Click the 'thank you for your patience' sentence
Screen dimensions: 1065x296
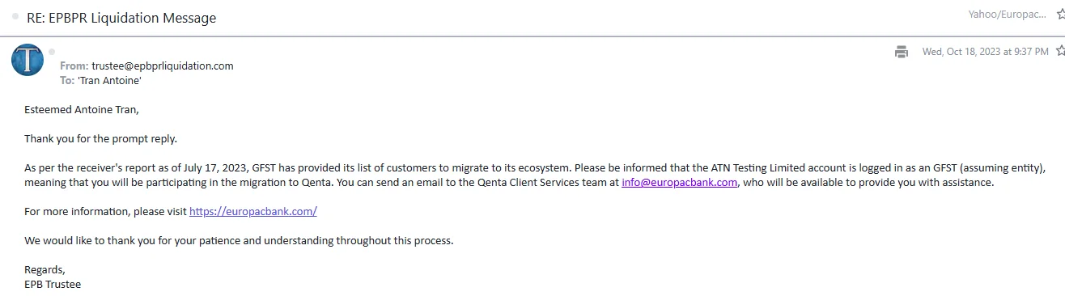pos(239,241)
